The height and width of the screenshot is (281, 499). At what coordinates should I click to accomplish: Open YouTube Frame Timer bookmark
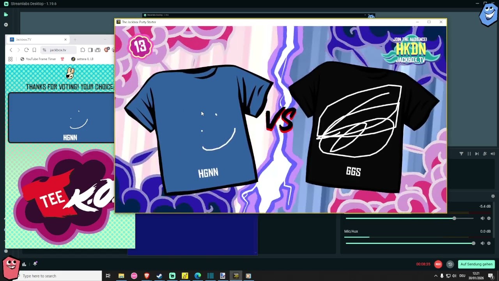tap(38, 59)
